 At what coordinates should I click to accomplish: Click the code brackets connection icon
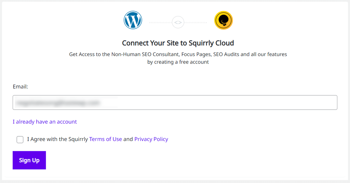pos(178,22)
